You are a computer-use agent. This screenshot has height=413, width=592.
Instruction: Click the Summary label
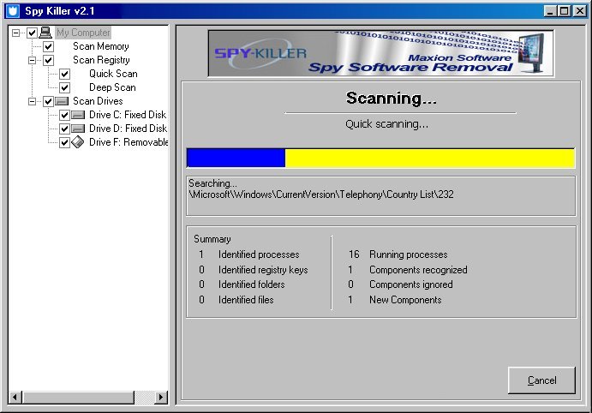click(x=212, y=239)
